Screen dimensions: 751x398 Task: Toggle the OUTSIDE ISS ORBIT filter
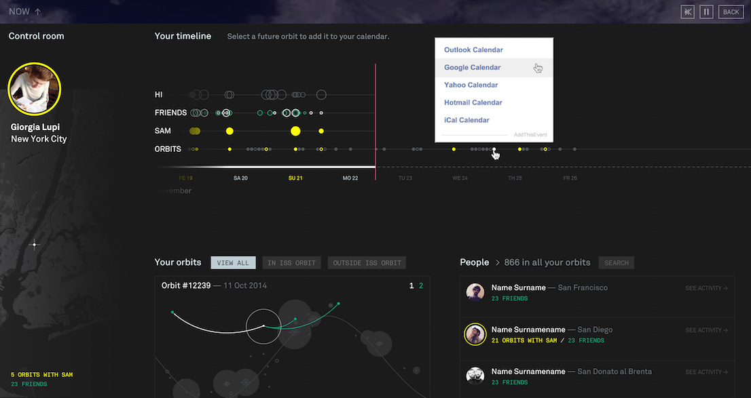(367, 262)
